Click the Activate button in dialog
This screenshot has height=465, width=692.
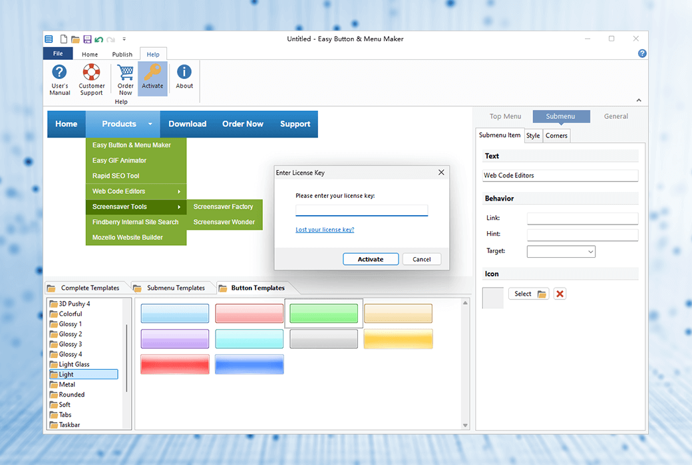[370, 259]
